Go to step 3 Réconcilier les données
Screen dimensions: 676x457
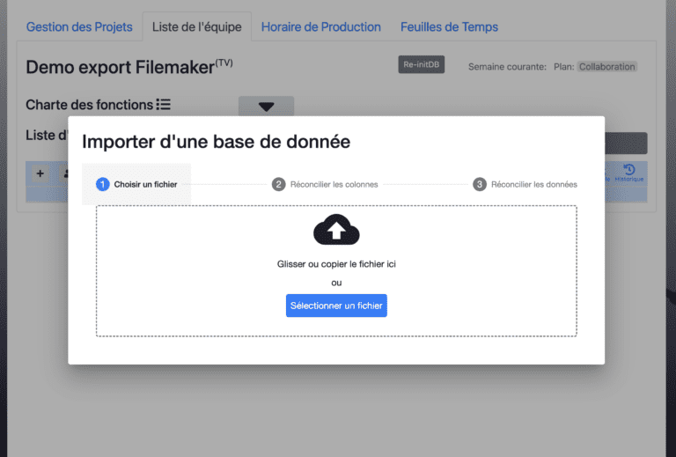point(525,184)
